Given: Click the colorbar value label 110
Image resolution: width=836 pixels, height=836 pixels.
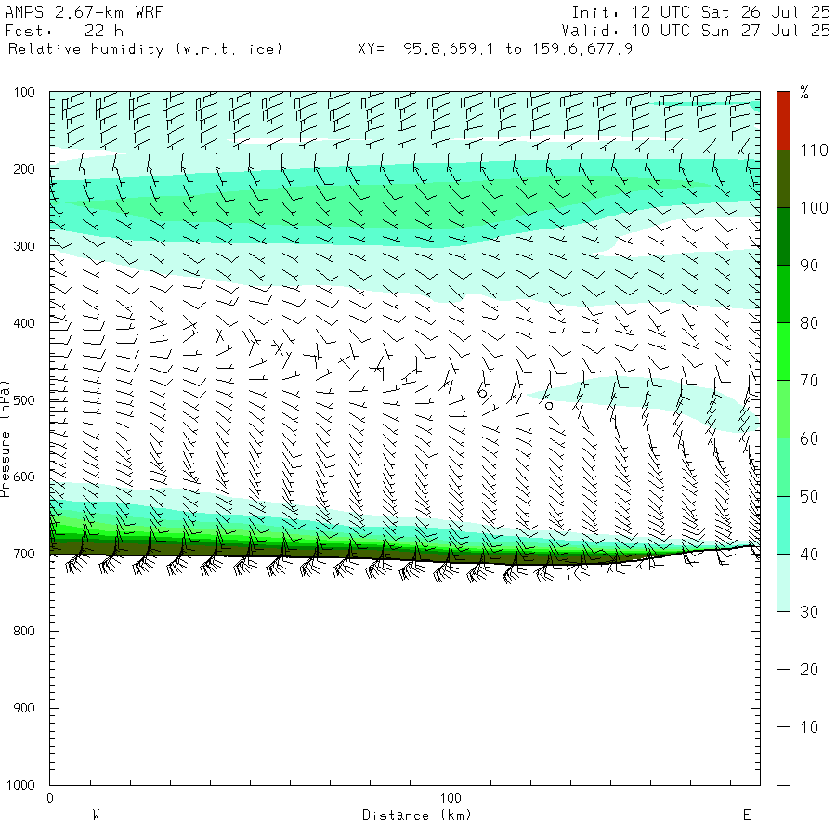Looking at the screenshot, I should (x=814, y=150).
